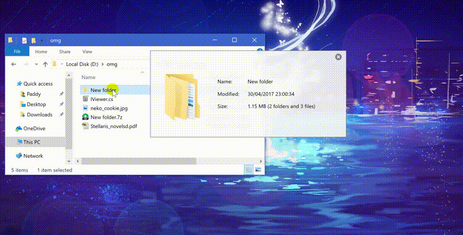Click the horizontal scrollbar right arrow
Image resolution: width=463 pixels, height=235 pixels.
[x=261, y=161]
